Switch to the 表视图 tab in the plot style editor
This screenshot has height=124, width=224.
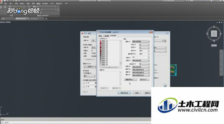tap(107, 36)
